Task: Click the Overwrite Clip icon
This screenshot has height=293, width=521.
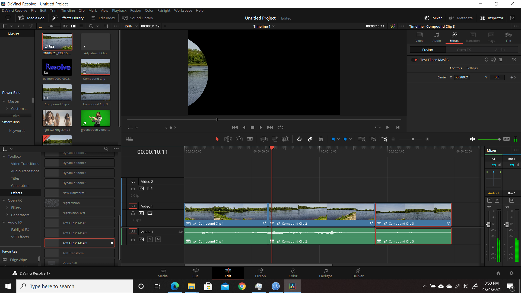Action: tap(274, 139)
